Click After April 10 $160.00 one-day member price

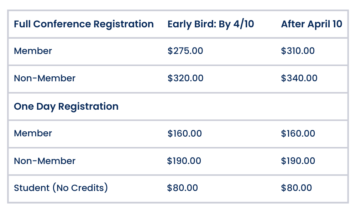(x=298, y=133)
